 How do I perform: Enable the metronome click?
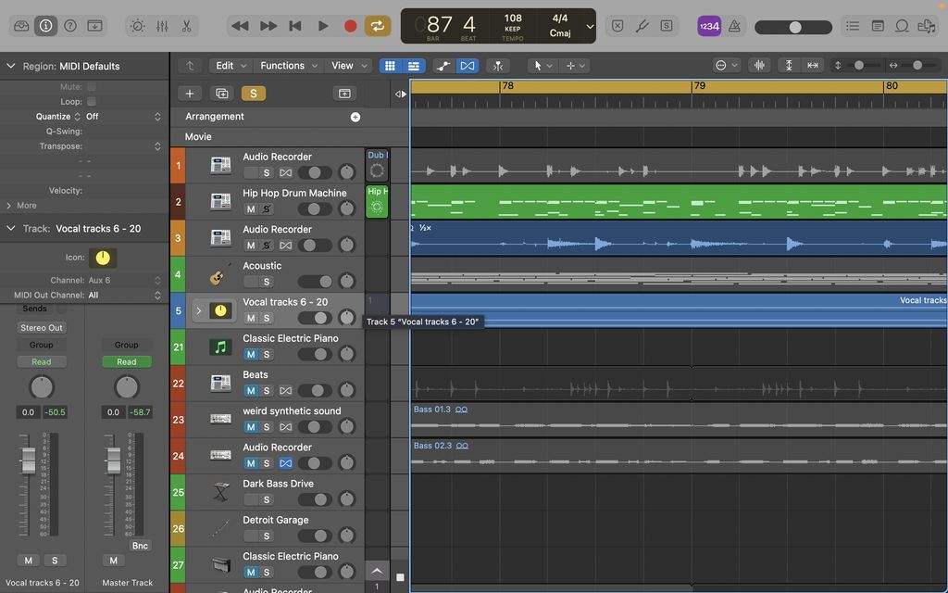(x=734, y=26)
